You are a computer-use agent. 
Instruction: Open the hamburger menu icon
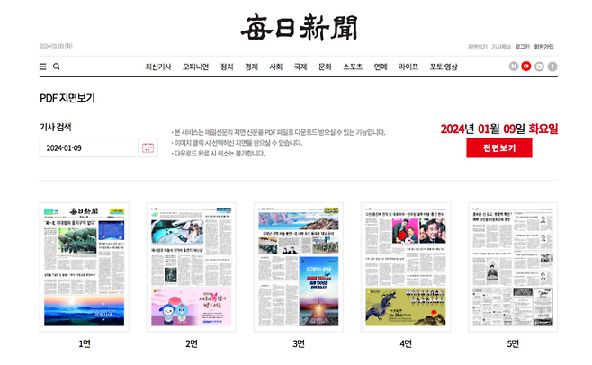point(42,67)
